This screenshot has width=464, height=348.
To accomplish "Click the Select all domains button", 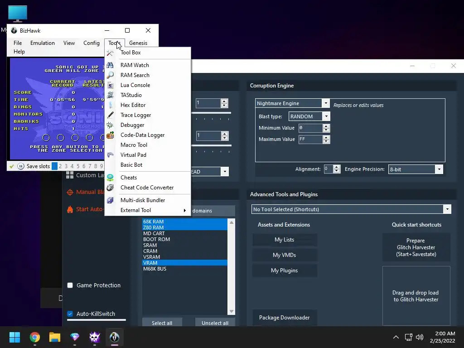I will [162, 323].
